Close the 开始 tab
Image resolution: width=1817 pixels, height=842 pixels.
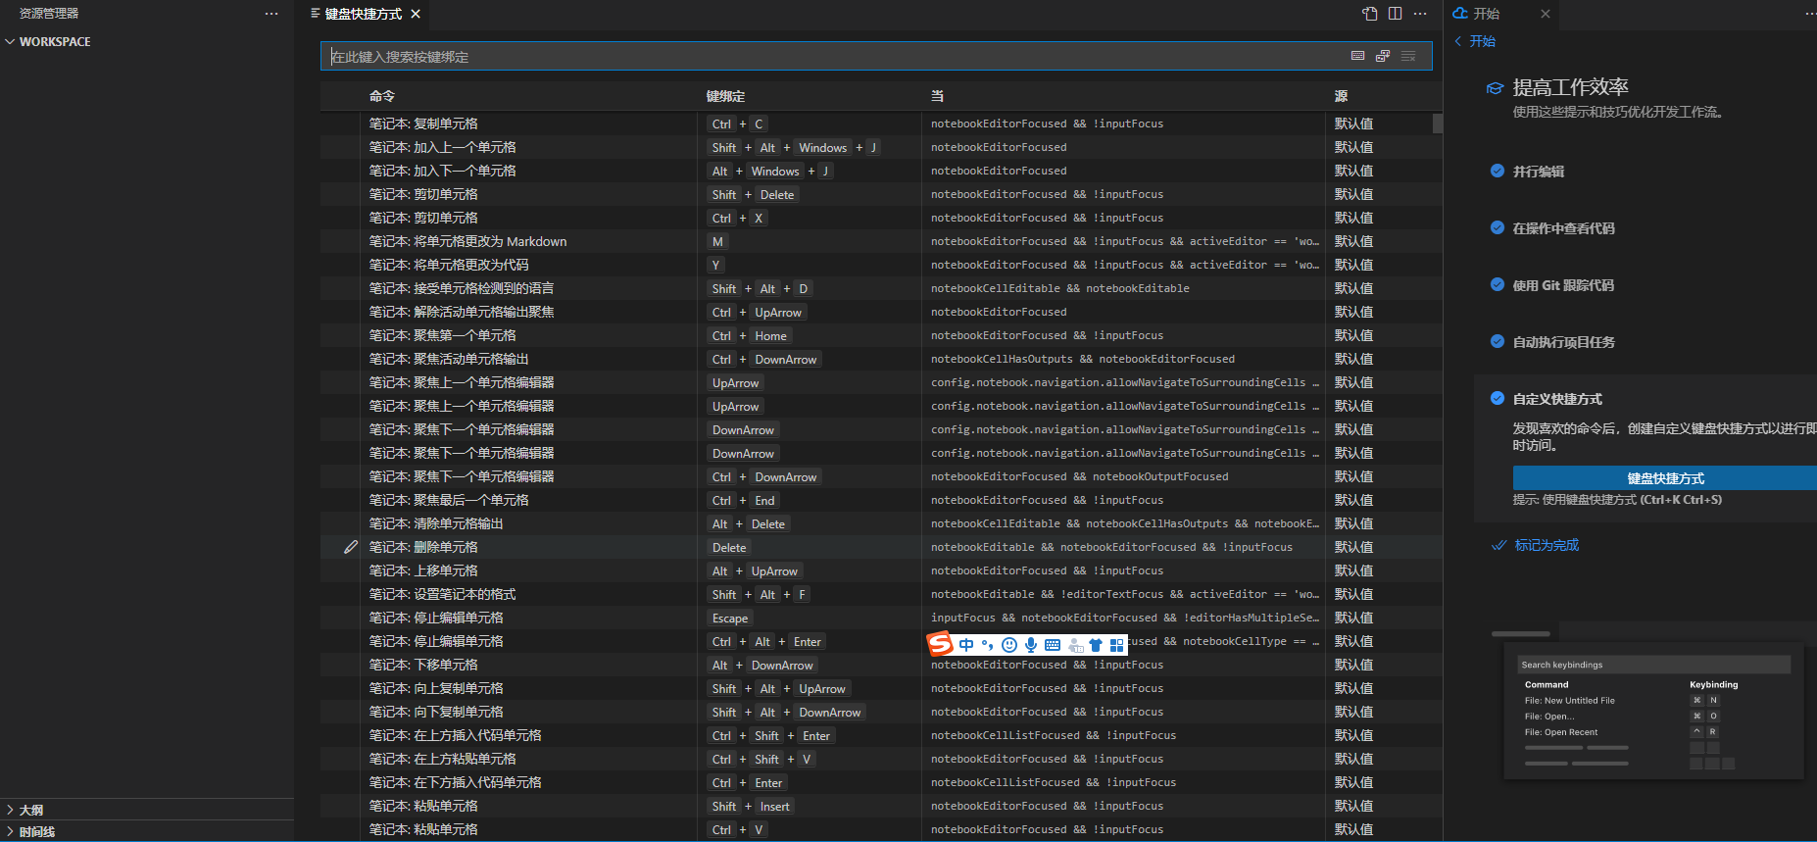pos(1546,14)
